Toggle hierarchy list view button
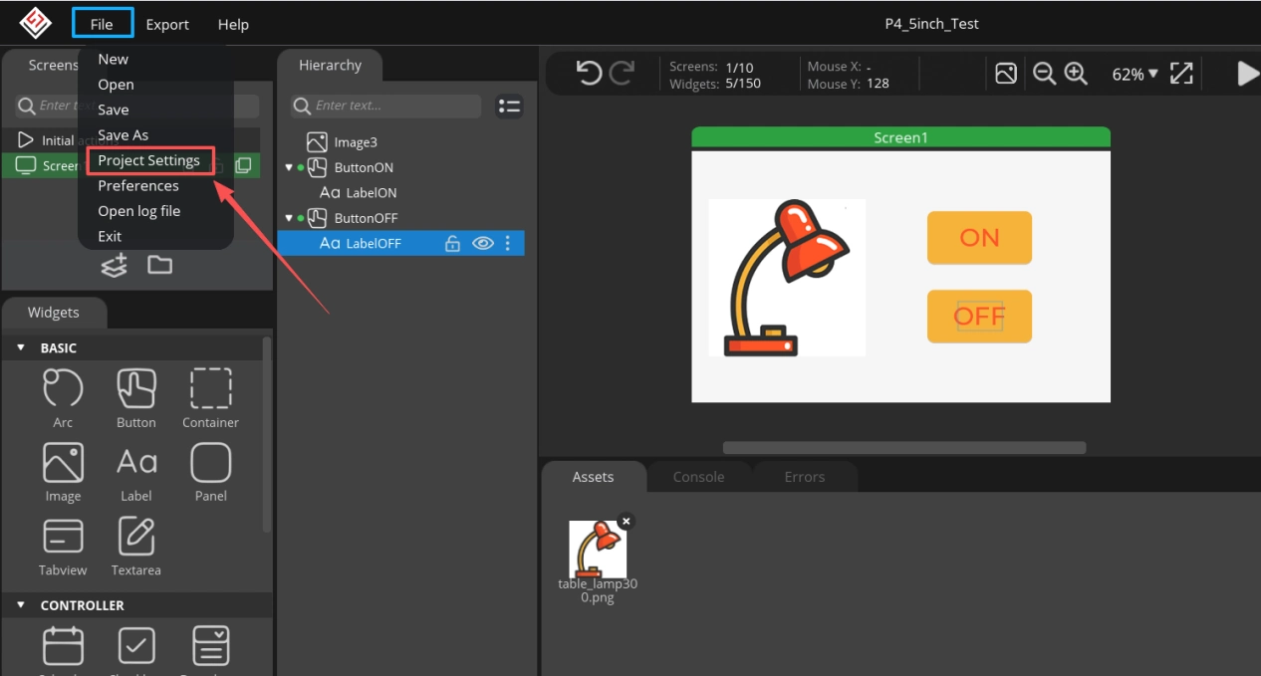This screenshot has width=1261, height=676. 509,106
